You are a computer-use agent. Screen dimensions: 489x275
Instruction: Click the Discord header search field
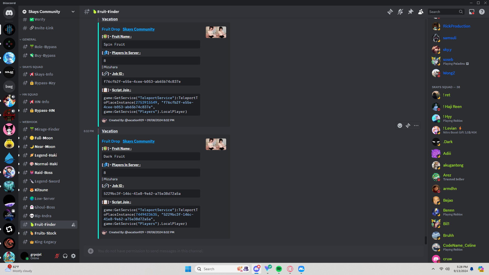(446, 12)
